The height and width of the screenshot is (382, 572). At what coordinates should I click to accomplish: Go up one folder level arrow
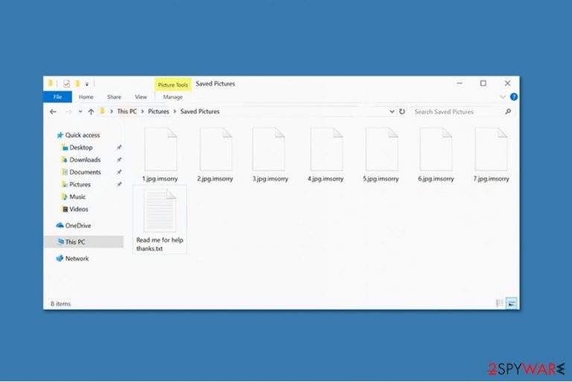(x=91, y=112)
